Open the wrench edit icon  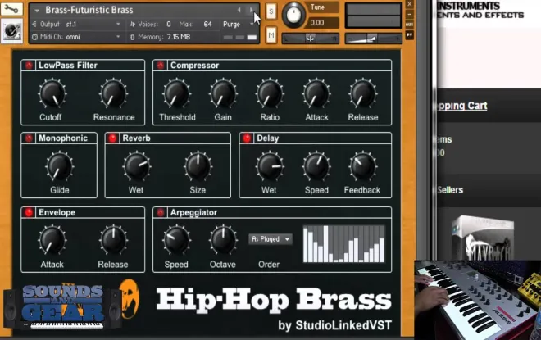[11, 9]
